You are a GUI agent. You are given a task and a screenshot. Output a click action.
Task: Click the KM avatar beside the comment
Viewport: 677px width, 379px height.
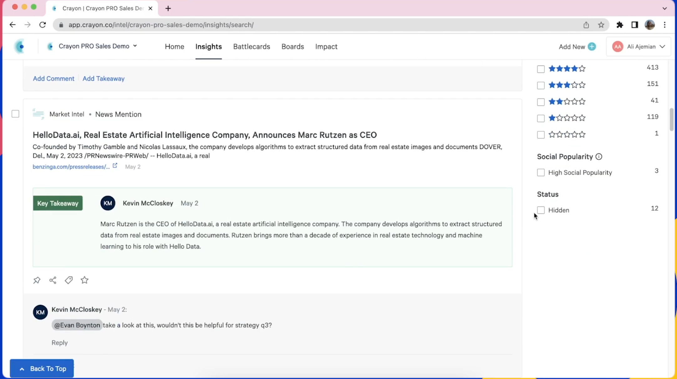tap(40, 312)
